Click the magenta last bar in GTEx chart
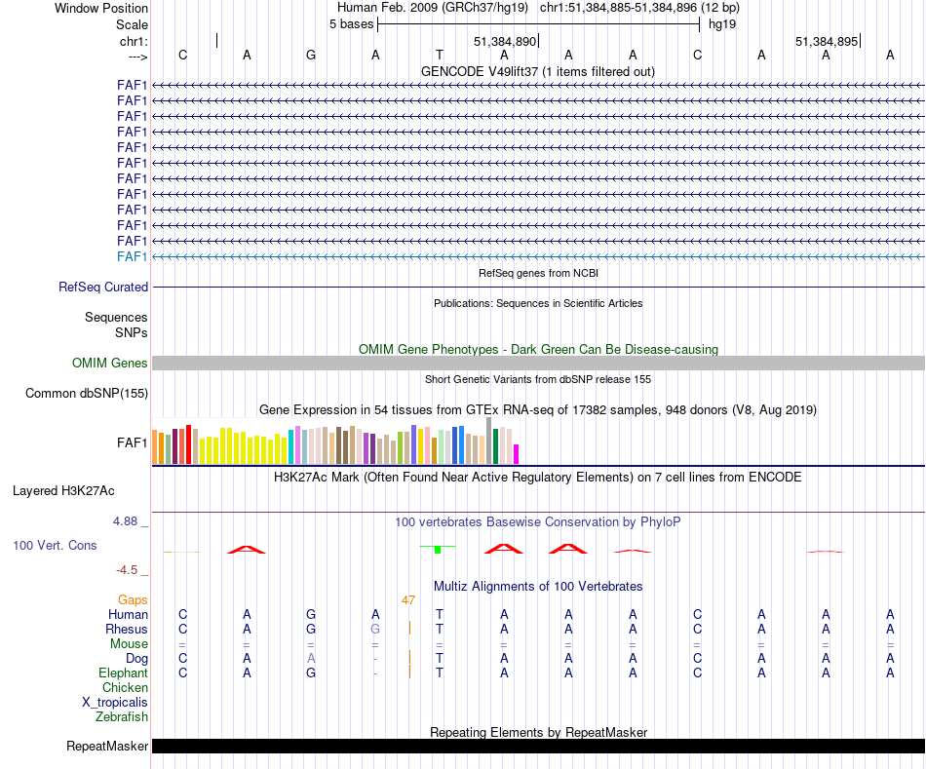This screenshot has width=926, height=769. pyautogui.click(x=517, y=454)
